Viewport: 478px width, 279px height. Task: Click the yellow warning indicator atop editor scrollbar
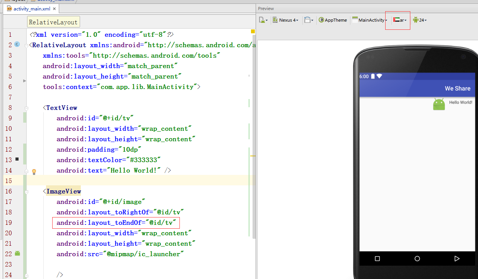(253, 31)
